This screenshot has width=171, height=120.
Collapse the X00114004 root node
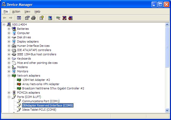coord(4,24)
